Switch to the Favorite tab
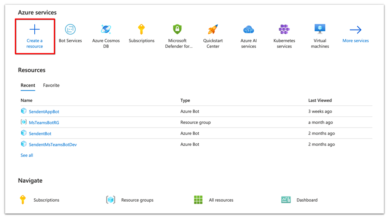This screenshot has width=389, height=219. coord(51,85)
